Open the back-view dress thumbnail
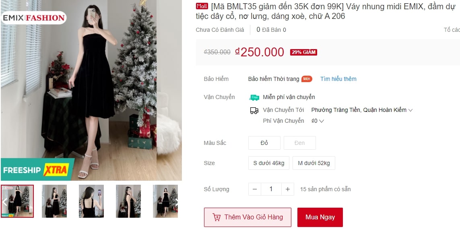 [x=91, y=201]
